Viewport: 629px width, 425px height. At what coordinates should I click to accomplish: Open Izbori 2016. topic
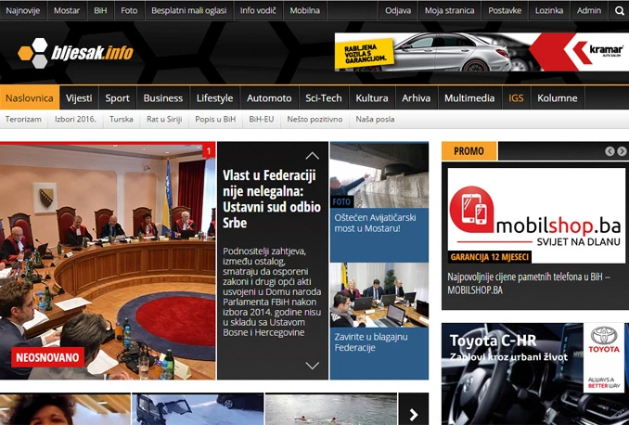(75, 119)
